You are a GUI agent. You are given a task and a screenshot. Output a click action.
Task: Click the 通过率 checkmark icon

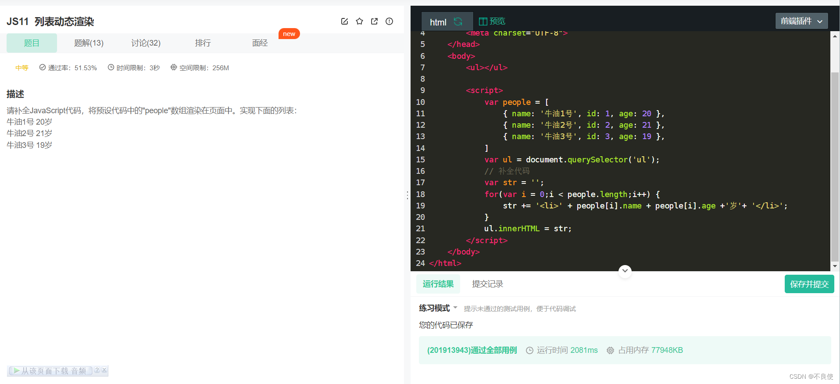(43, 67)
